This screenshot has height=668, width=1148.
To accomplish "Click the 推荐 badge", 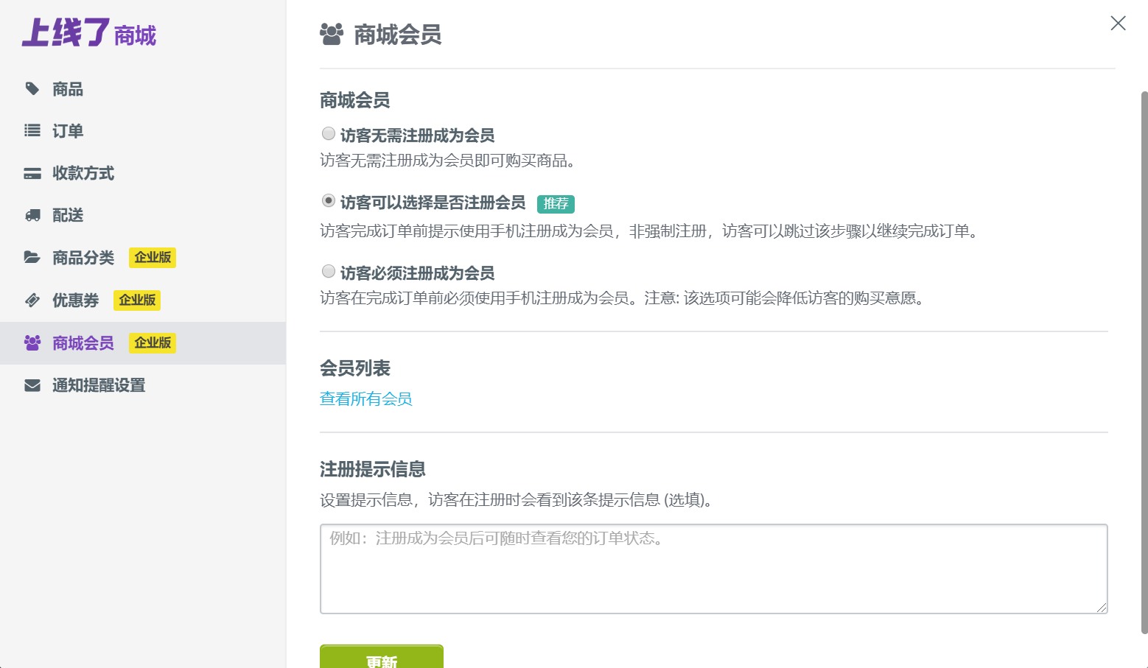I will [x=556, y=203].
